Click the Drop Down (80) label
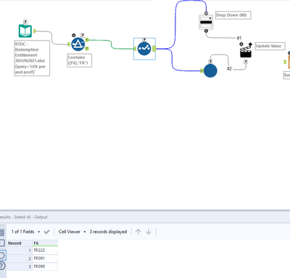290x278 pixels. tap(233, 15)
